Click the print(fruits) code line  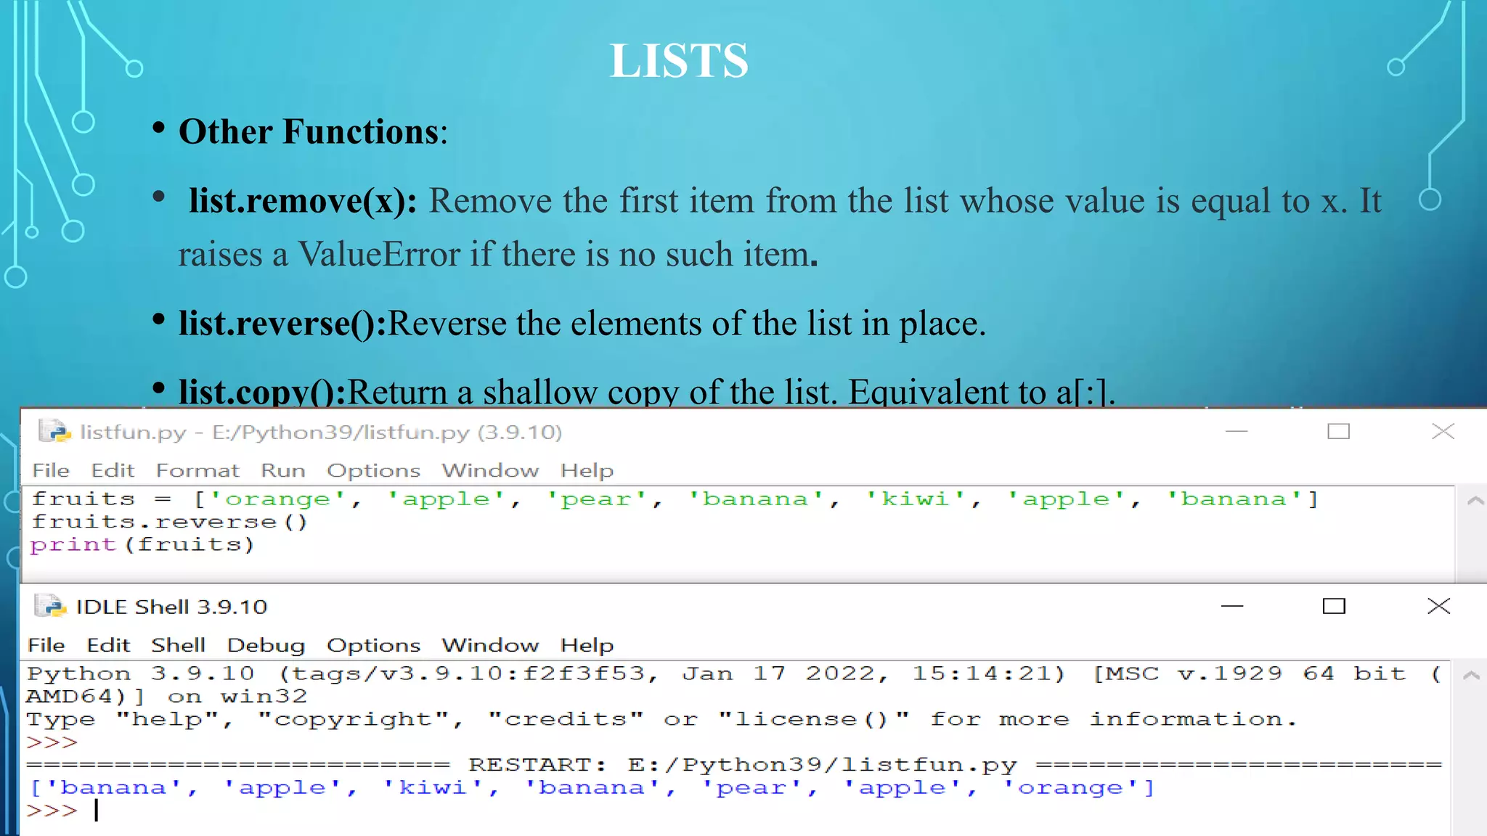[x=142, y=545]
